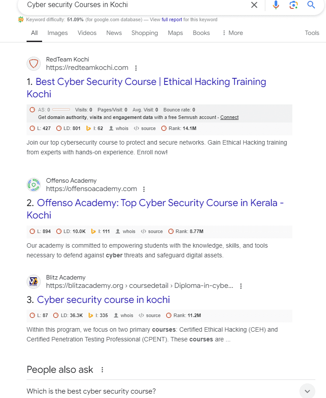
Task: Open the three-dot menu beside People also ask
Action: (102, 370)
